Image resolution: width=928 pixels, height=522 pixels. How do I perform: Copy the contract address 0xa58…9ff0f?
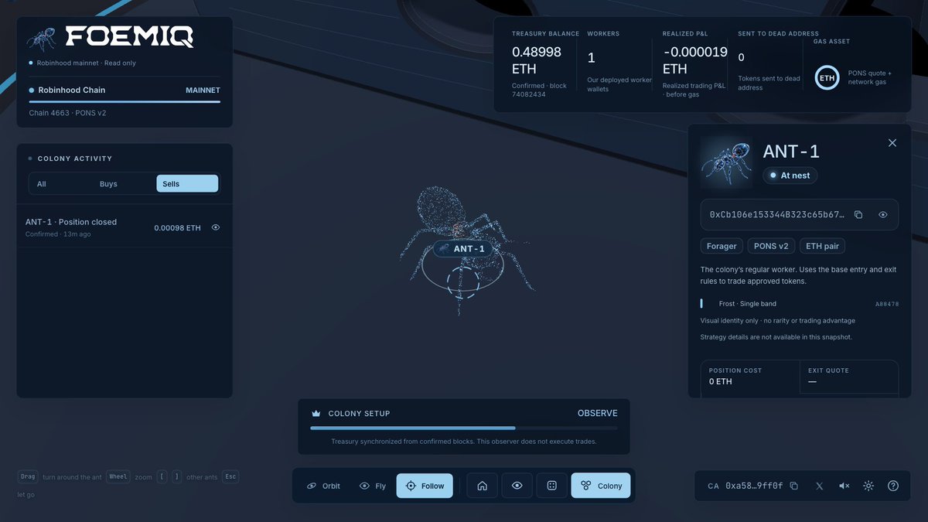pyautogui.click(x=793, y=486)
